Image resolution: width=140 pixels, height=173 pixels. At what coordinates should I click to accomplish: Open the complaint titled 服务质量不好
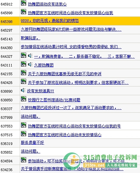click(33, 143)
